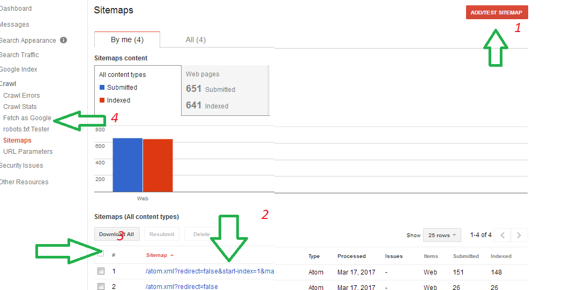
Task: Click the Sitemap column sort arrow
Action: tap(172, 256)
